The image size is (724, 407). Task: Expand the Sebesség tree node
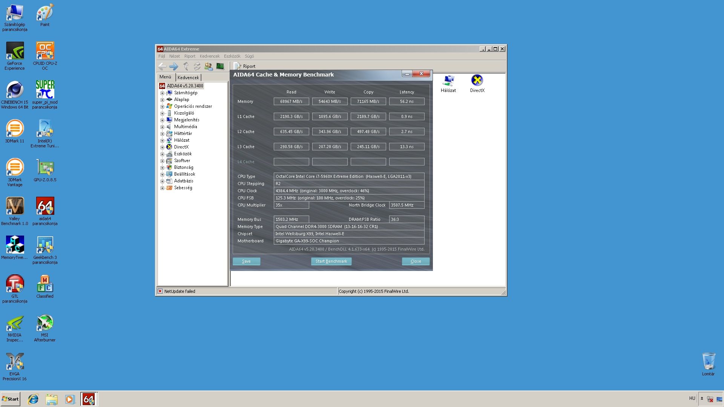(x=162, y=188)
